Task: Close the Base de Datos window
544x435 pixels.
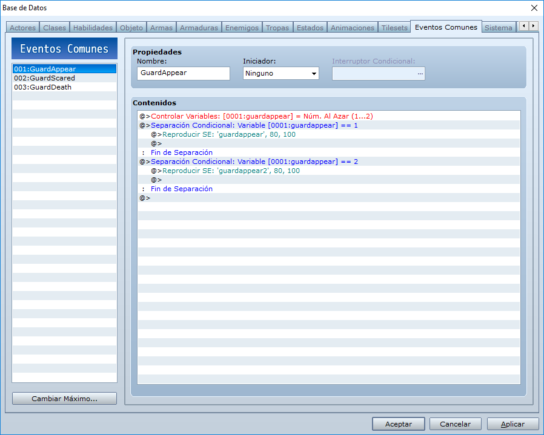Action: (x=534, y=8)
